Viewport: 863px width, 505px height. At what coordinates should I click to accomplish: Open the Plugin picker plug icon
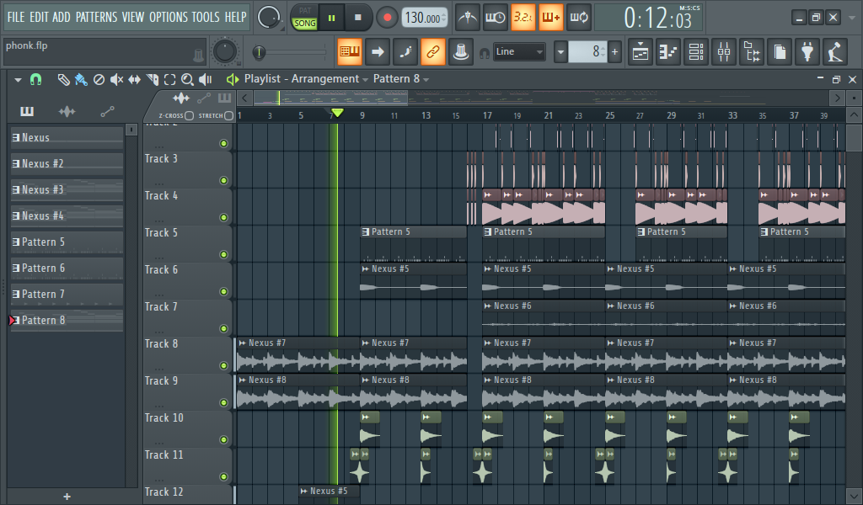click(807, 52)
